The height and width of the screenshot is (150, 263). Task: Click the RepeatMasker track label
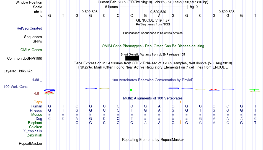(30, 143)
